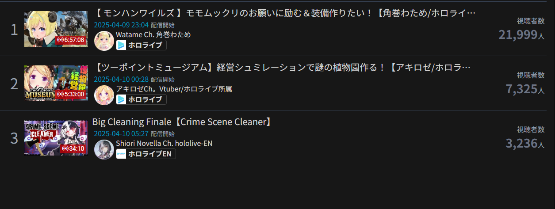Click hololive play logo under アキロゼCh.
Screen dimensions: 555x209
(x=121, y=99)
